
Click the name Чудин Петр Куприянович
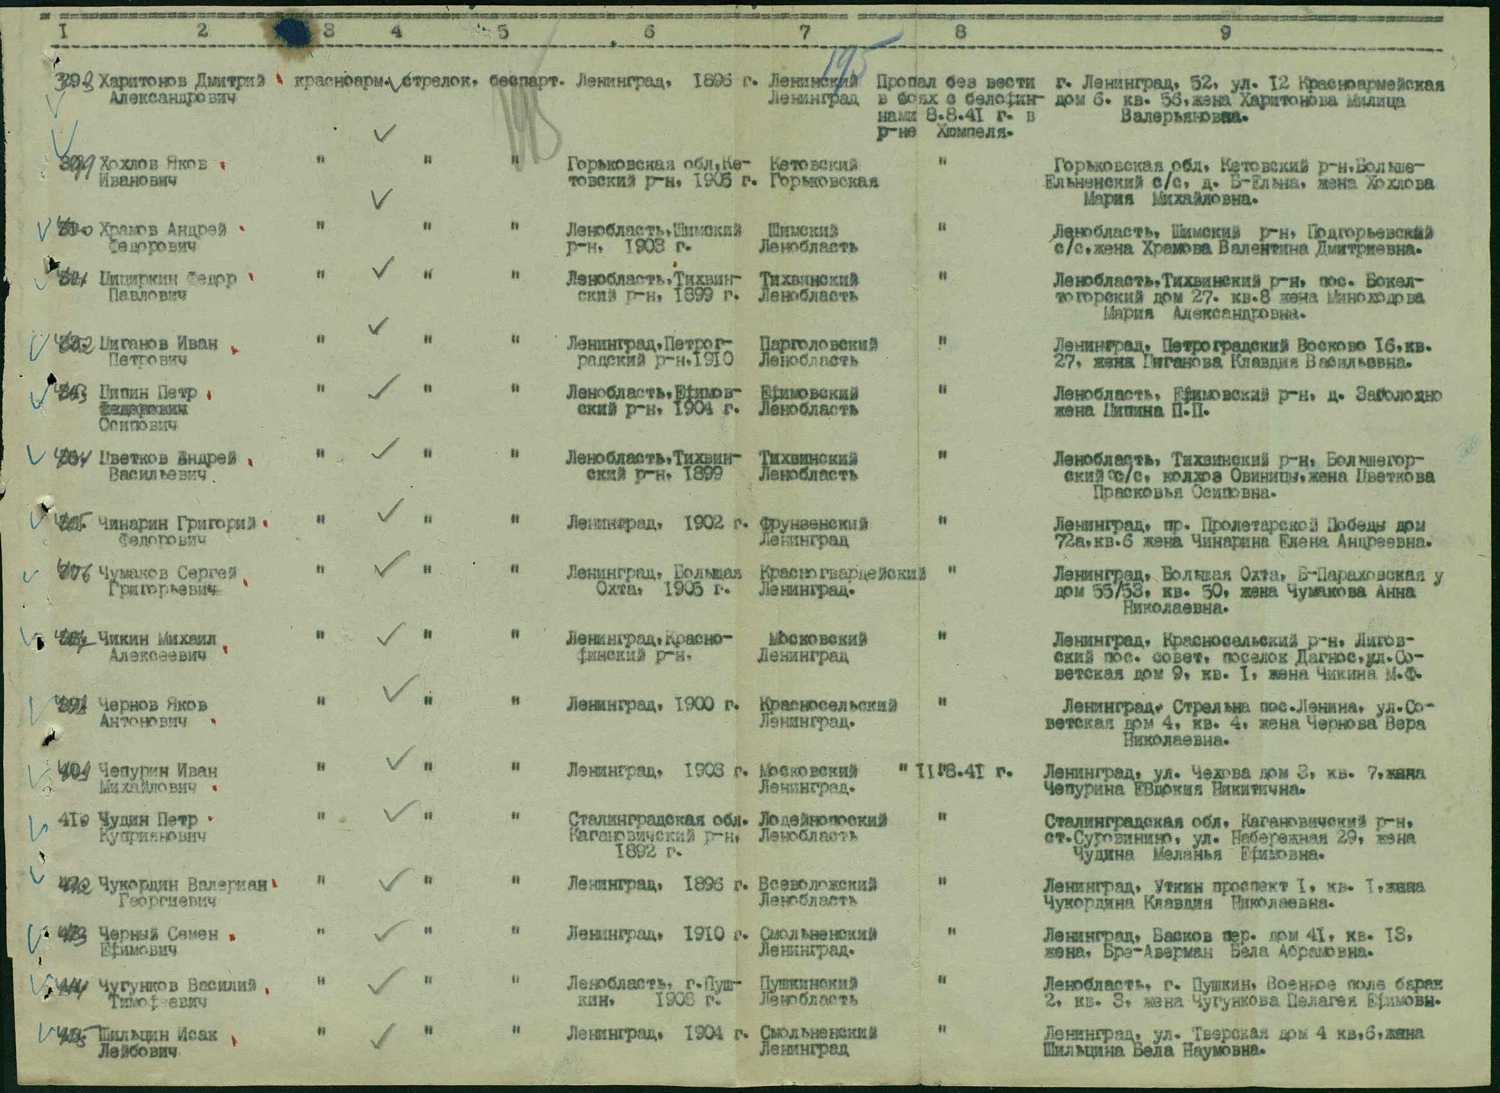click(x=152, y=827)
